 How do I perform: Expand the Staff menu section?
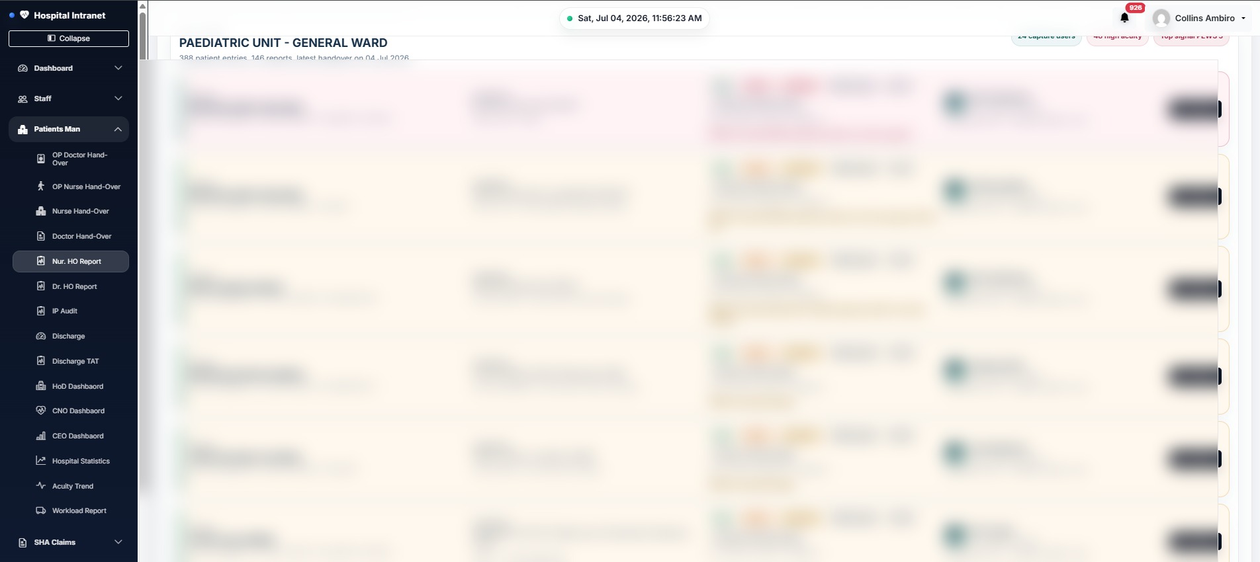69,99
